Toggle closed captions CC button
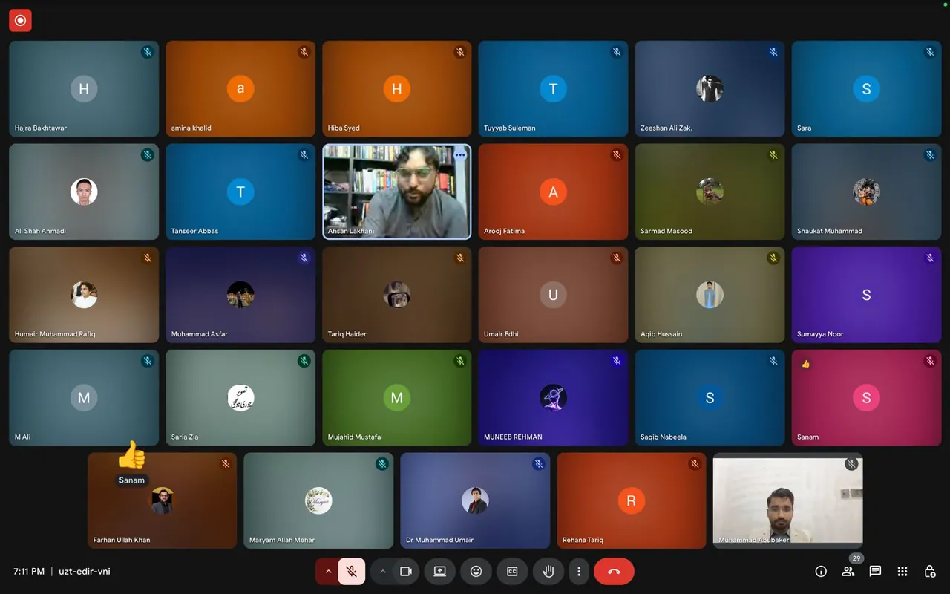 click(x=512, y=571)
